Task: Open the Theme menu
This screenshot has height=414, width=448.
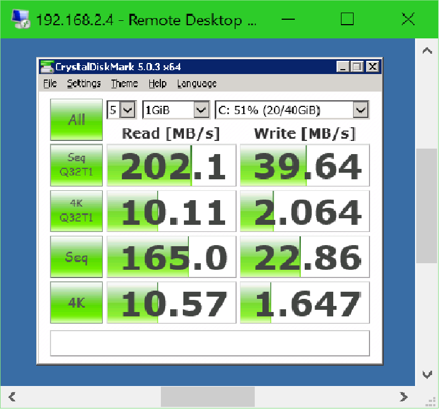Action: point(124,83)
